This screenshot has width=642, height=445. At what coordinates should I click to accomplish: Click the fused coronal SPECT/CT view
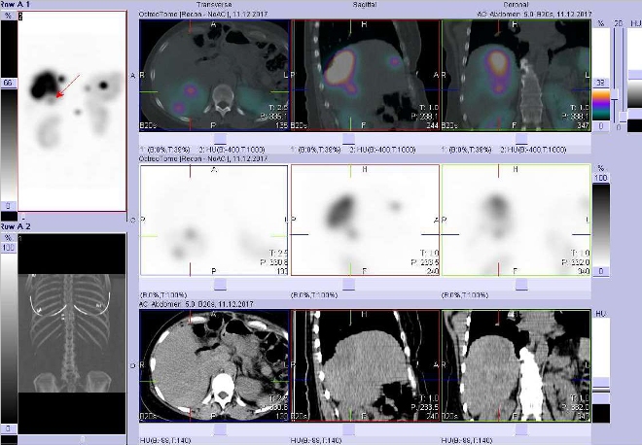(x=516, y=76)
